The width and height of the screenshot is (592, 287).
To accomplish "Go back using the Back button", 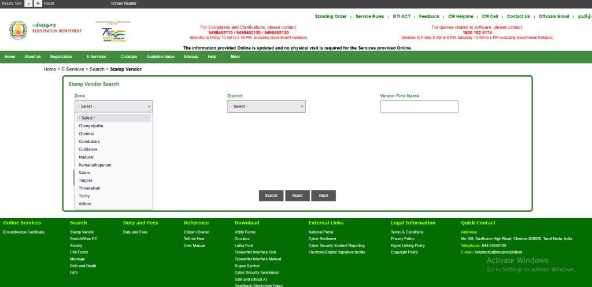I will 323,196.
